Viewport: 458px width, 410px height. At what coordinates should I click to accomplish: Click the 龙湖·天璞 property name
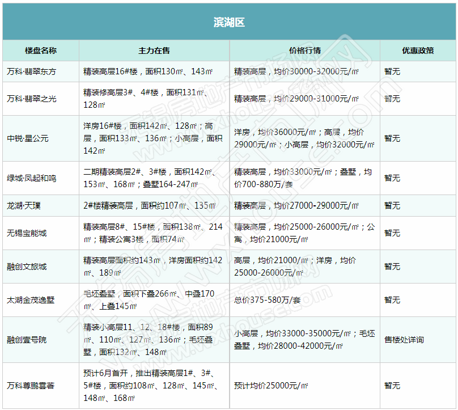pos(24,205)
